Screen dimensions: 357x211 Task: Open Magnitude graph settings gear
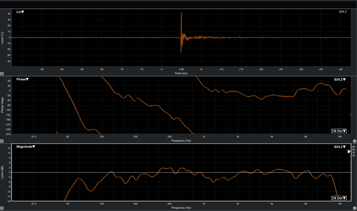(x=355, y=209)
